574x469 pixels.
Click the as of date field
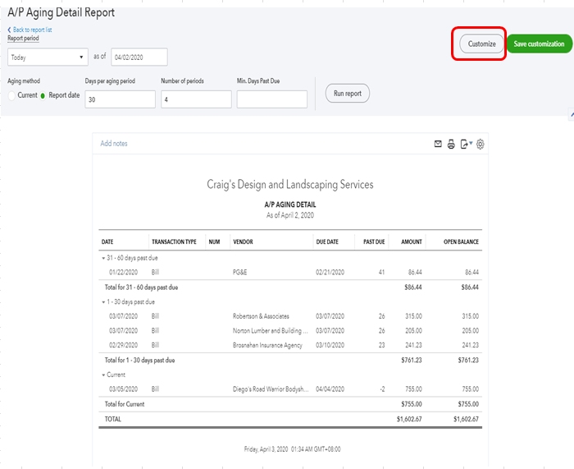pos(139,57)
